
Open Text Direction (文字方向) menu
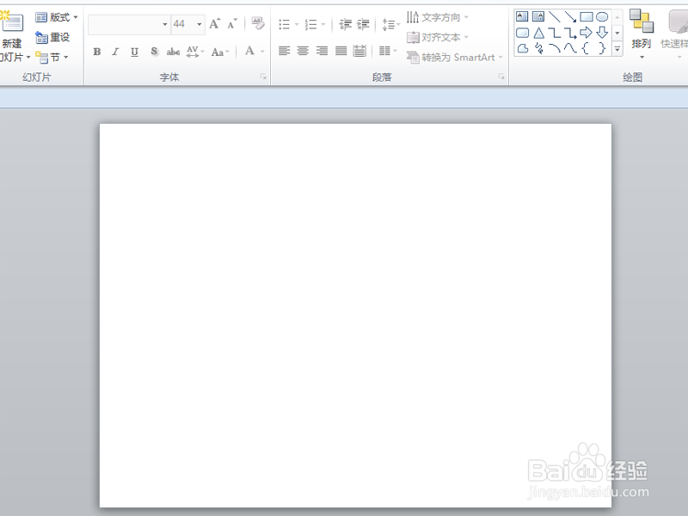coord(438,17)
